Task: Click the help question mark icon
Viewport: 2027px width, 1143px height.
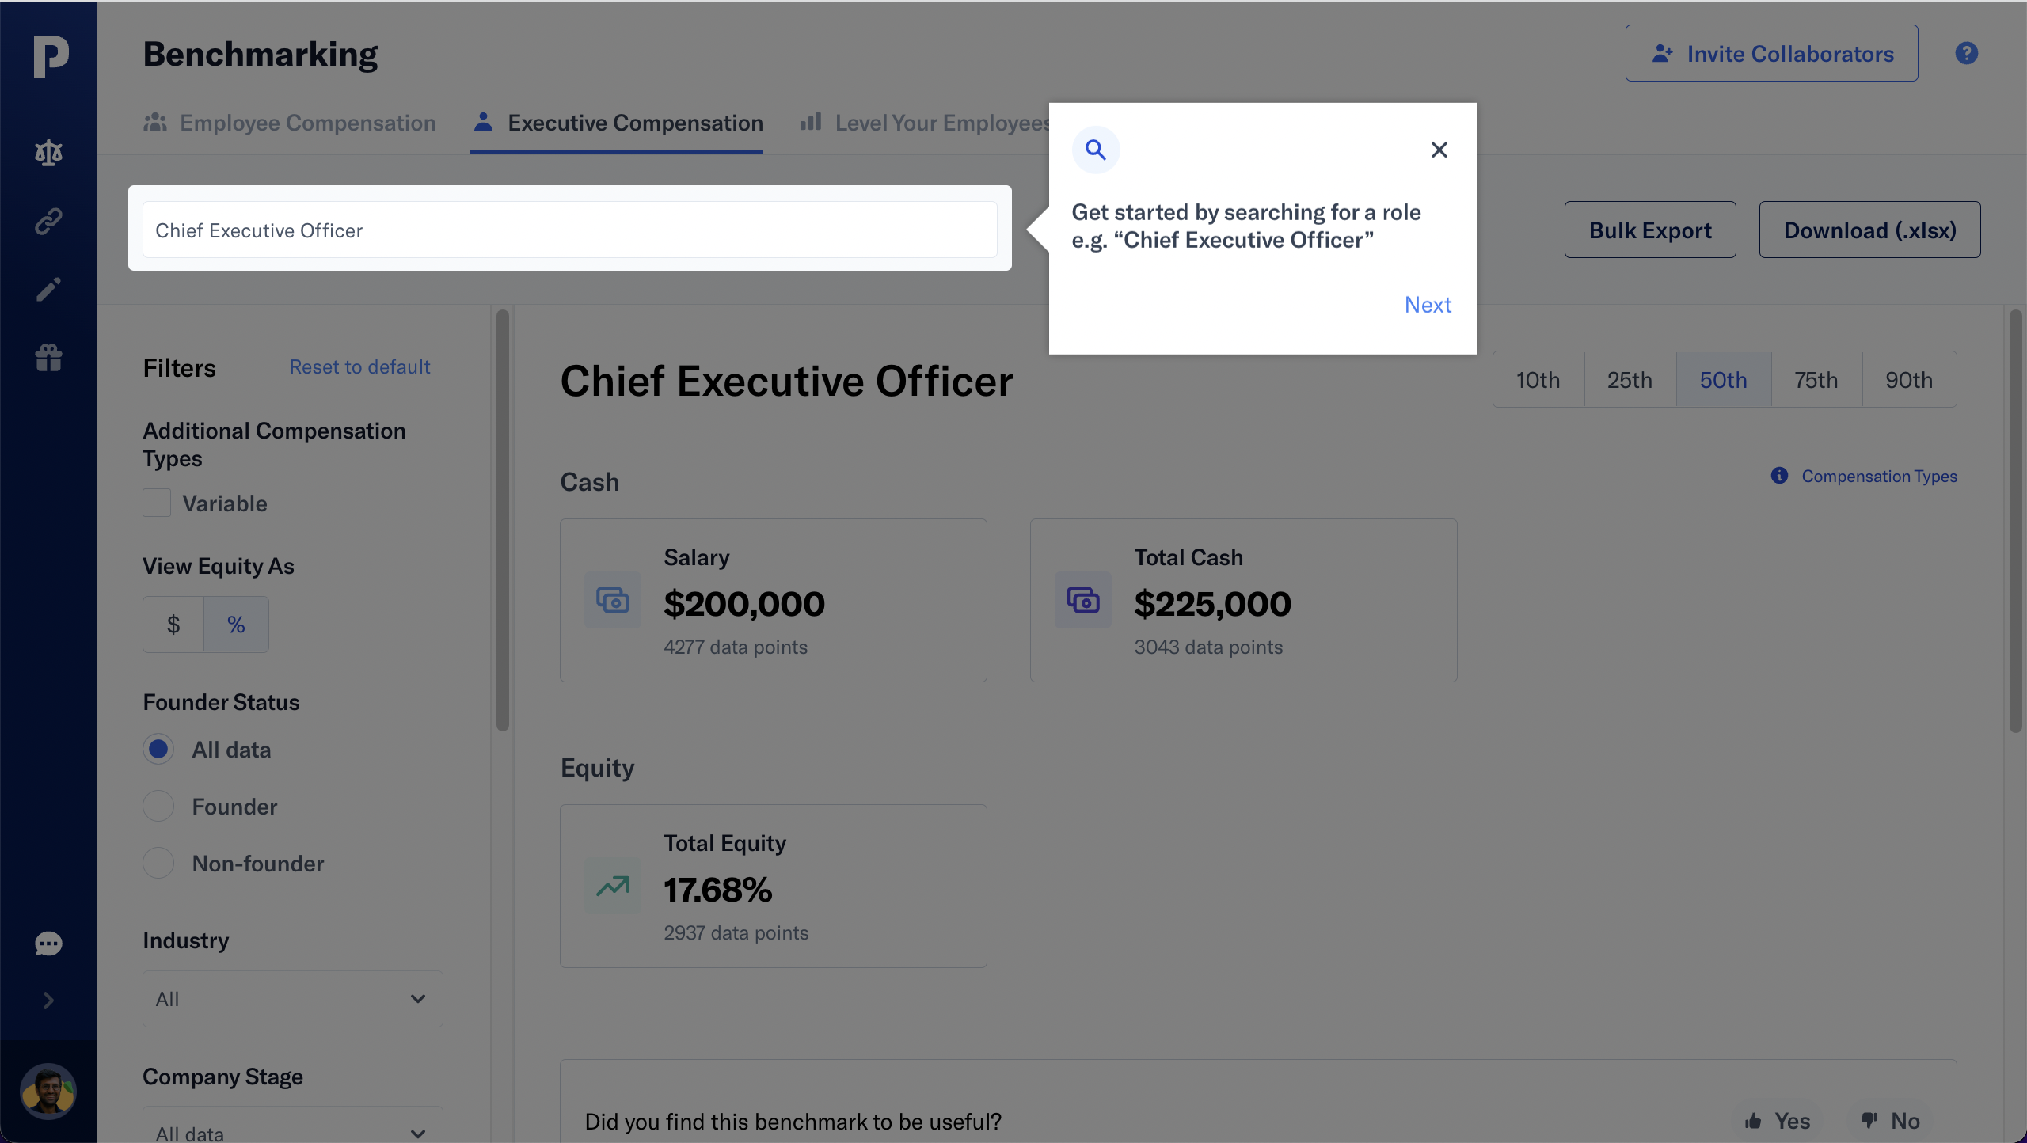Action: click(1966, 53)
